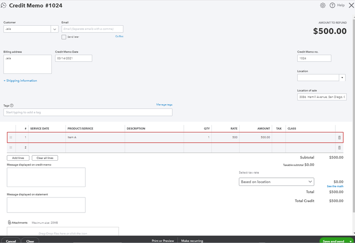This screenshot has height=243, width=355.
Task: Change the Credit Memo Date field
Action: coord(74,58)
